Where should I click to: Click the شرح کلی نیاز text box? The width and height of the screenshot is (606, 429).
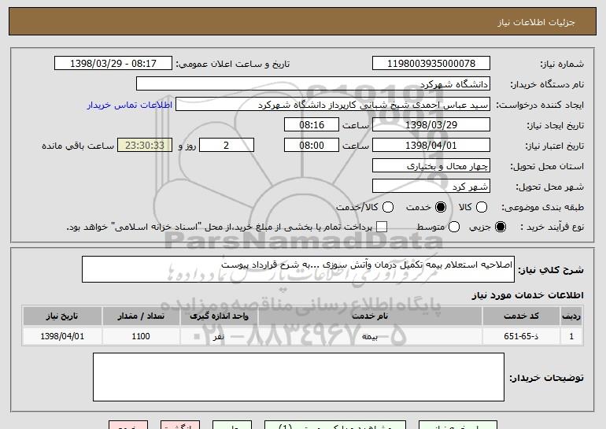coord(298,269)
